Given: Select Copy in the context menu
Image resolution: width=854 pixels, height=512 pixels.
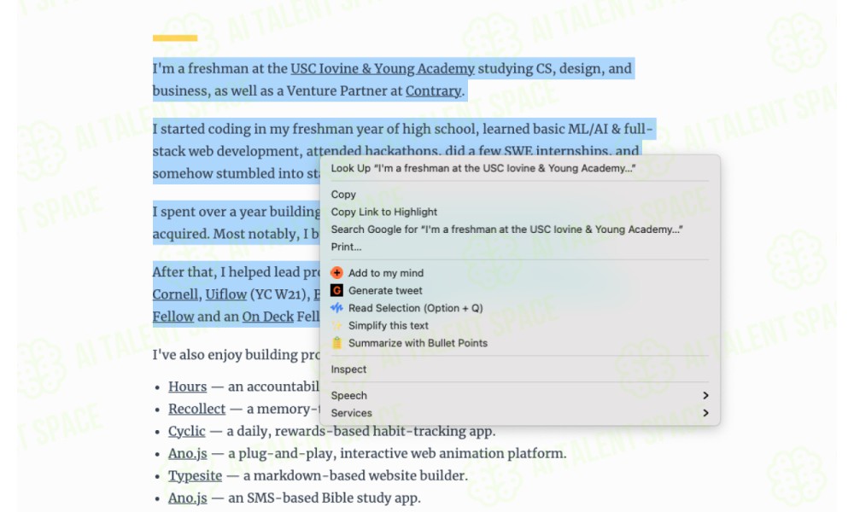Looking at the screenshot, I should [343, 195].
